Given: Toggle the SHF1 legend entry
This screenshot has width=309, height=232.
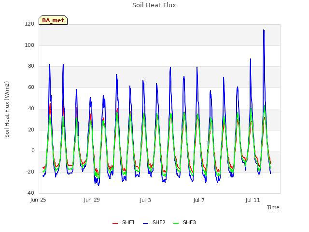Looking at the screenshot, I should (124, 222).
